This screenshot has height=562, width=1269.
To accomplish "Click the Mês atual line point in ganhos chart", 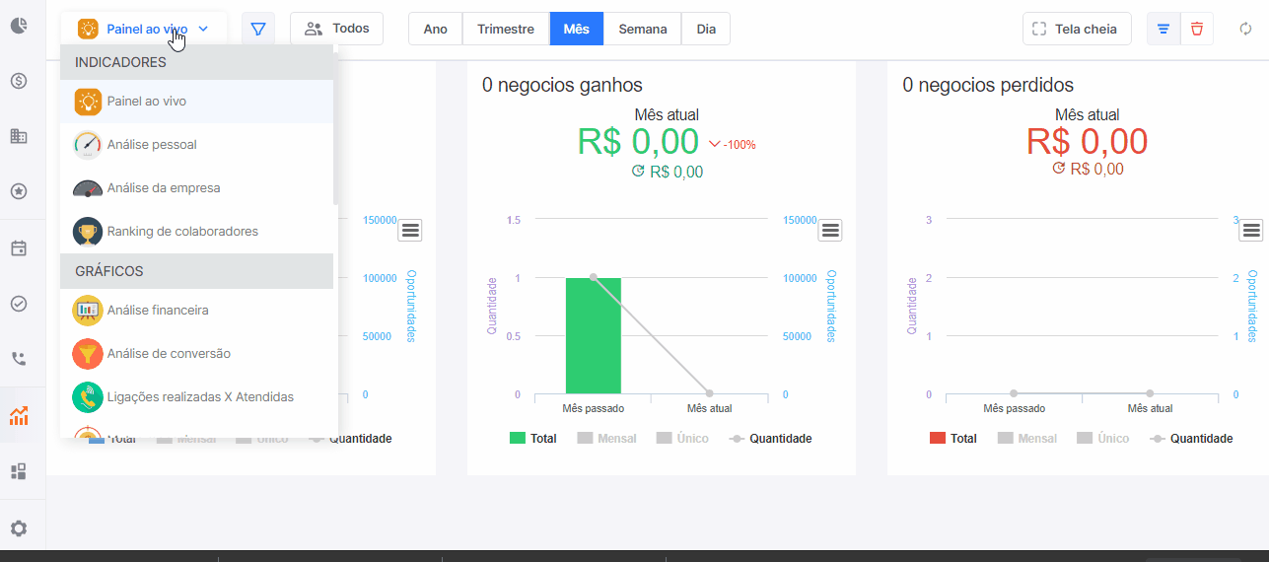I will (x=710, y=393).
